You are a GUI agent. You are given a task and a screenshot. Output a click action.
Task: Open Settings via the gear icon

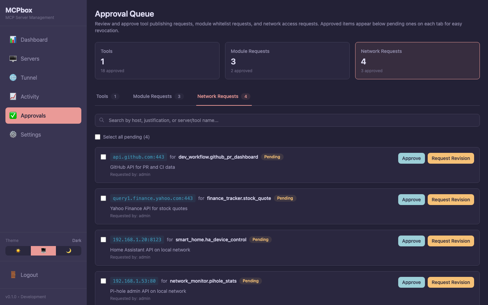(13, 135)
